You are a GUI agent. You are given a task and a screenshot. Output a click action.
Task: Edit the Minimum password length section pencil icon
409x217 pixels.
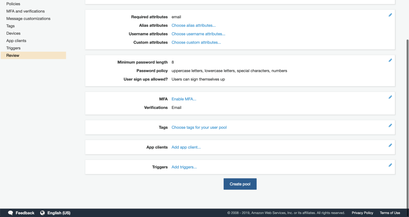click(x=390, y=60)
